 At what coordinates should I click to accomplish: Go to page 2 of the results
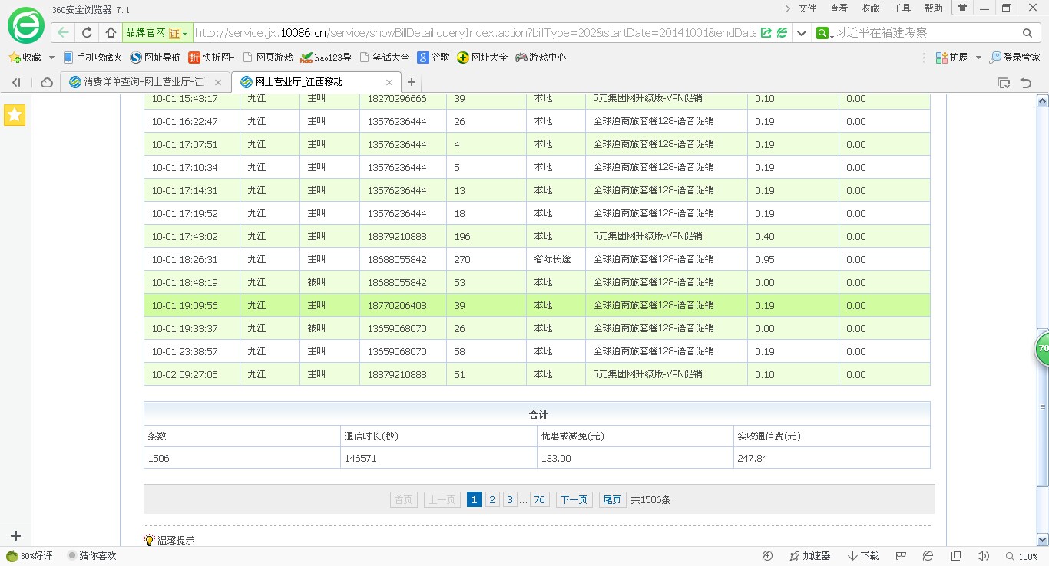coord(492,500)
